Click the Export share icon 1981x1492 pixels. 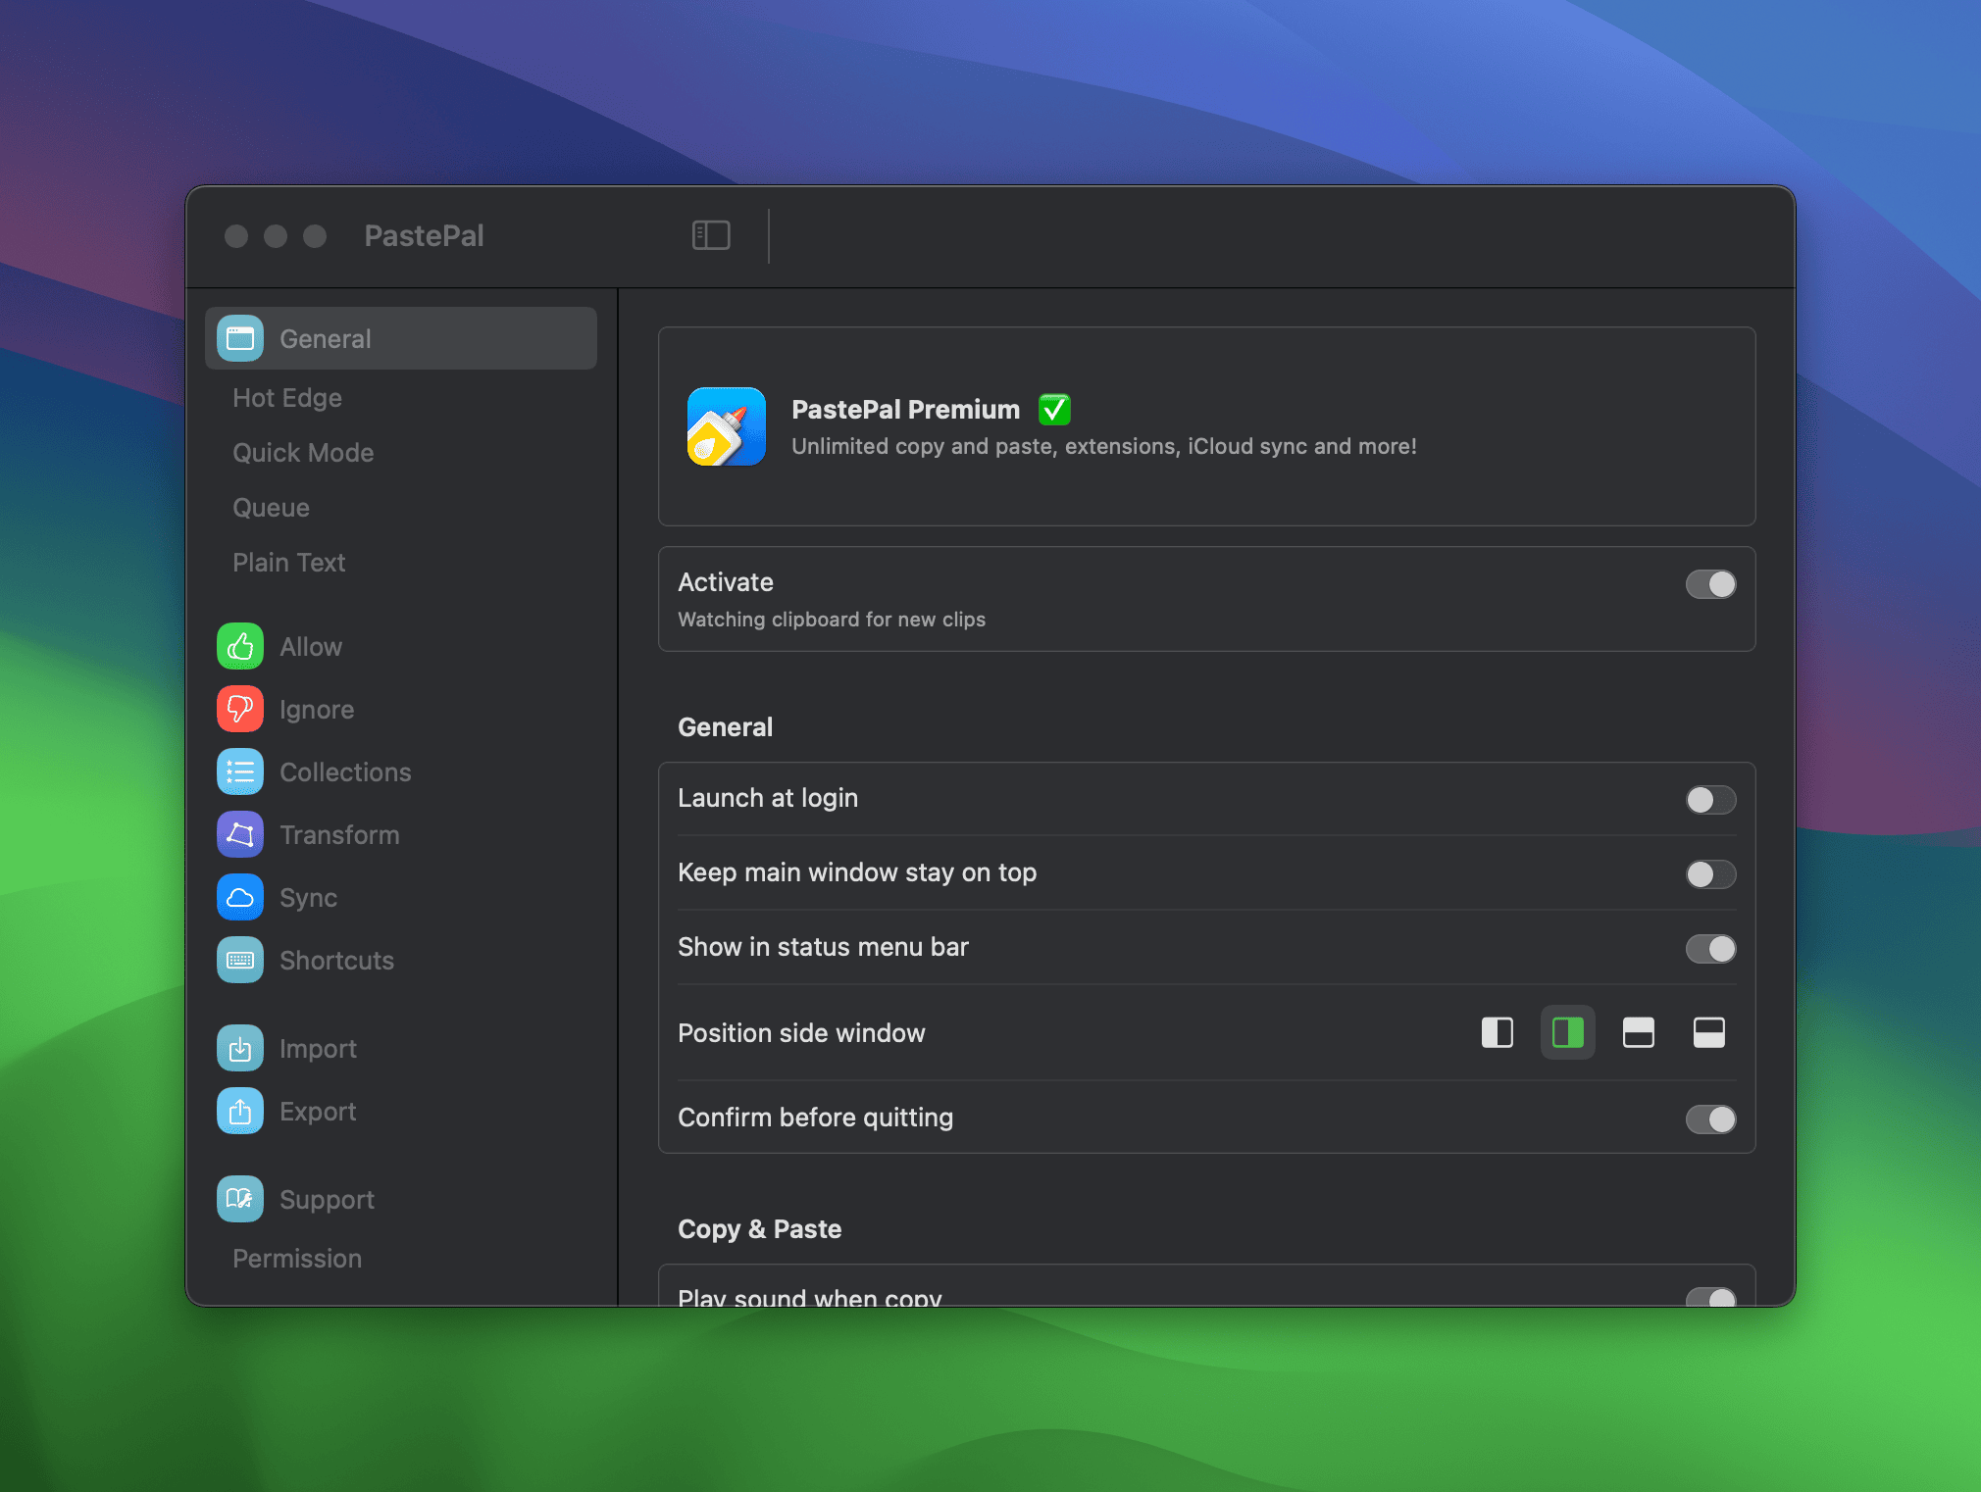coord(240,1111)
